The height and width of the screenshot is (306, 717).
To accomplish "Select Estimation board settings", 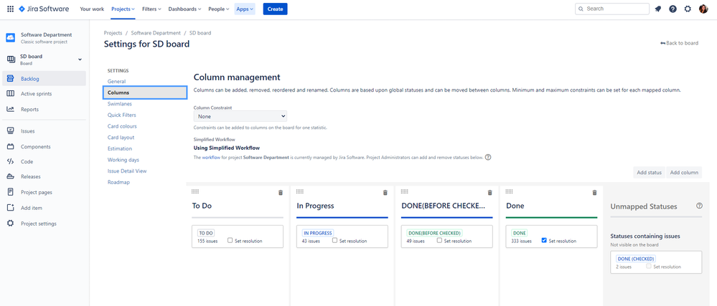I will 120,148.
